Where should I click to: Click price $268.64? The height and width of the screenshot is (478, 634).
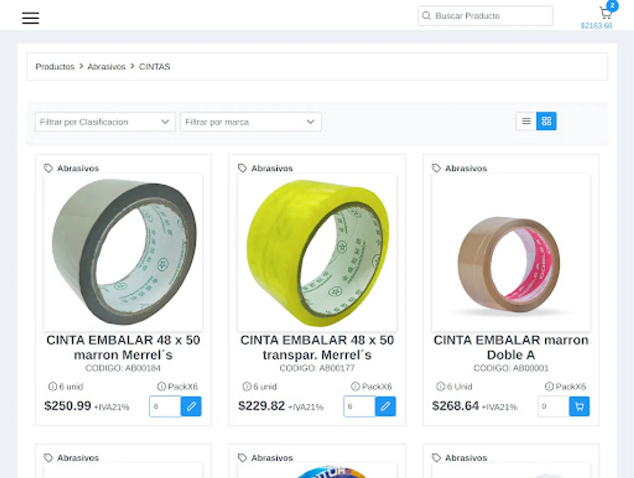(x=456, y=406)
